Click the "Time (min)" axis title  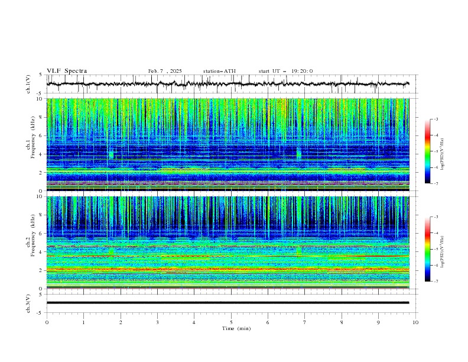(236, 328)
